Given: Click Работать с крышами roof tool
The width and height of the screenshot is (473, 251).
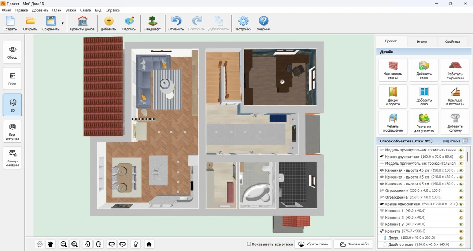Looking at the screenshot, I should point(455,70).
